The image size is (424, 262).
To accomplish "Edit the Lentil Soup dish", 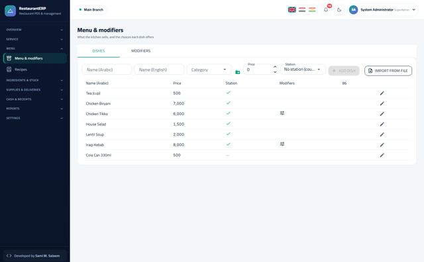I will point(382,134).
